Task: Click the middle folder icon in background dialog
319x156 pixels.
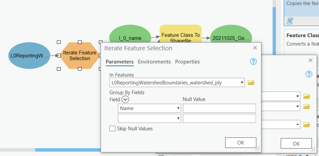Action: tap(307, 107)
